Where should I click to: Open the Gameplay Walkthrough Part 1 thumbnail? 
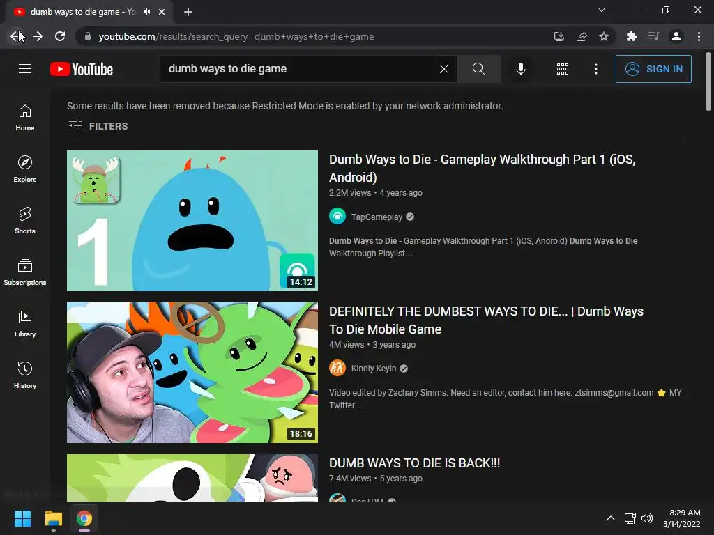(192, 221)
